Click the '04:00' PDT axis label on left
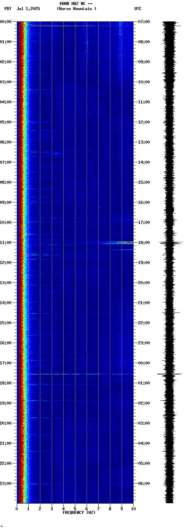The height and width of the screenshot is (530, 184). coord(6,102)
